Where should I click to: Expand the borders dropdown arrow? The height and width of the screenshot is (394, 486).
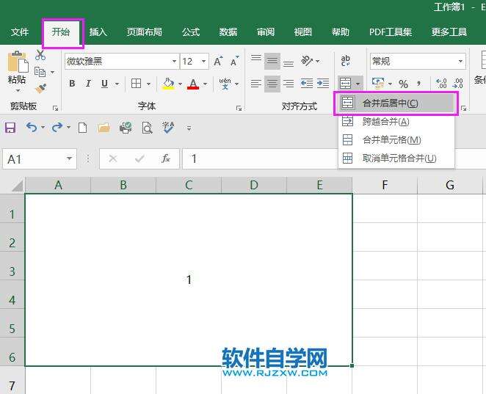pyautogui.click(x=148, y=84)
